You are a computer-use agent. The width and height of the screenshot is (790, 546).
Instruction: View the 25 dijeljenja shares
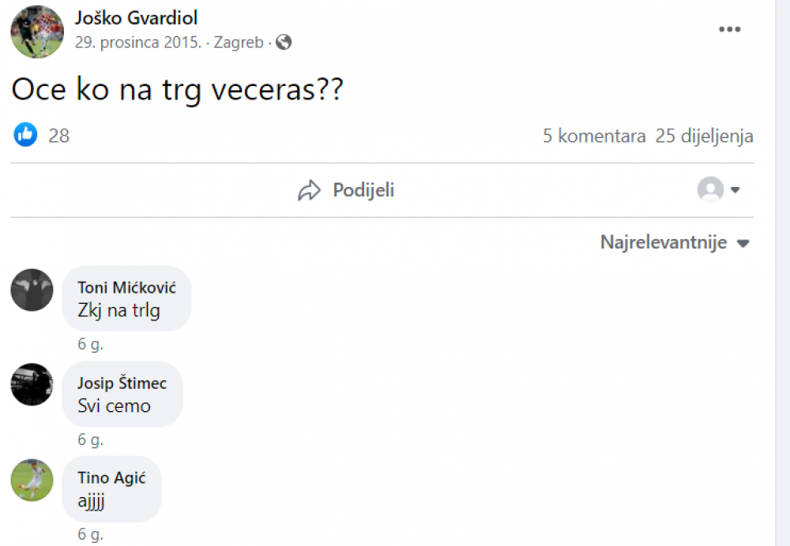704,136
